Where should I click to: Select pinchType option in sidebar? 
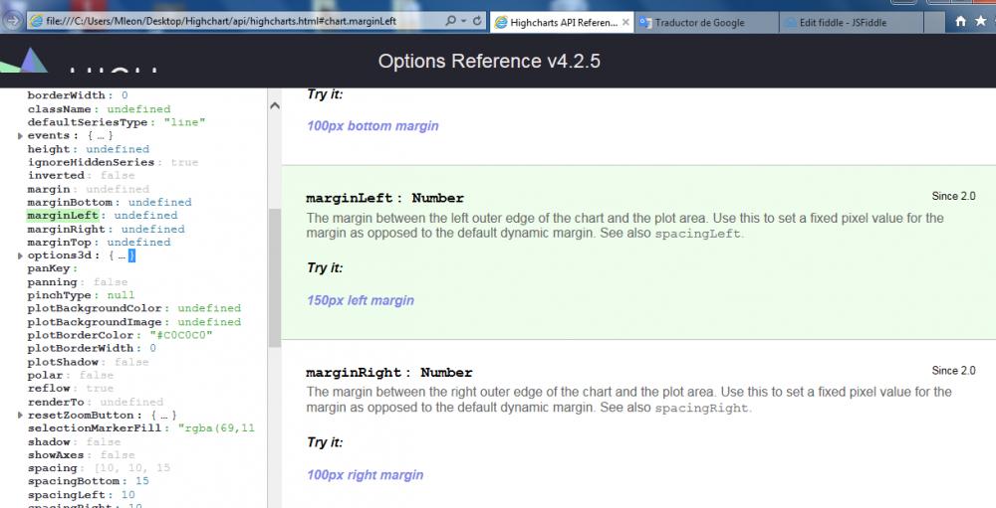pyautogui.click(x=59, y=295)
